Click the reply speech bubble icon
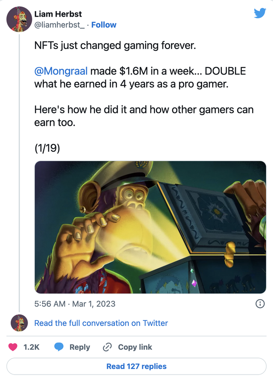Image resolution: width=273 pixels, height=381 pixels. (59, 347)
